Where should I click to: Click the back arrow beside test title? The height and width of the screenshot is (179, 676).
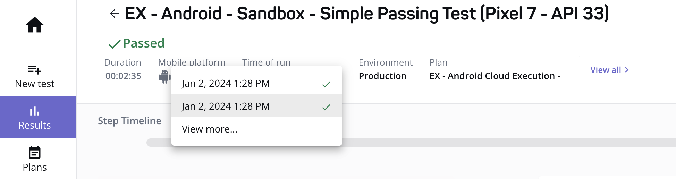[115, 14]
